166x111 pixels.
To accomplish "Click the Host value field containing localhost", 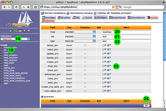I will click(x=126, y=32).
